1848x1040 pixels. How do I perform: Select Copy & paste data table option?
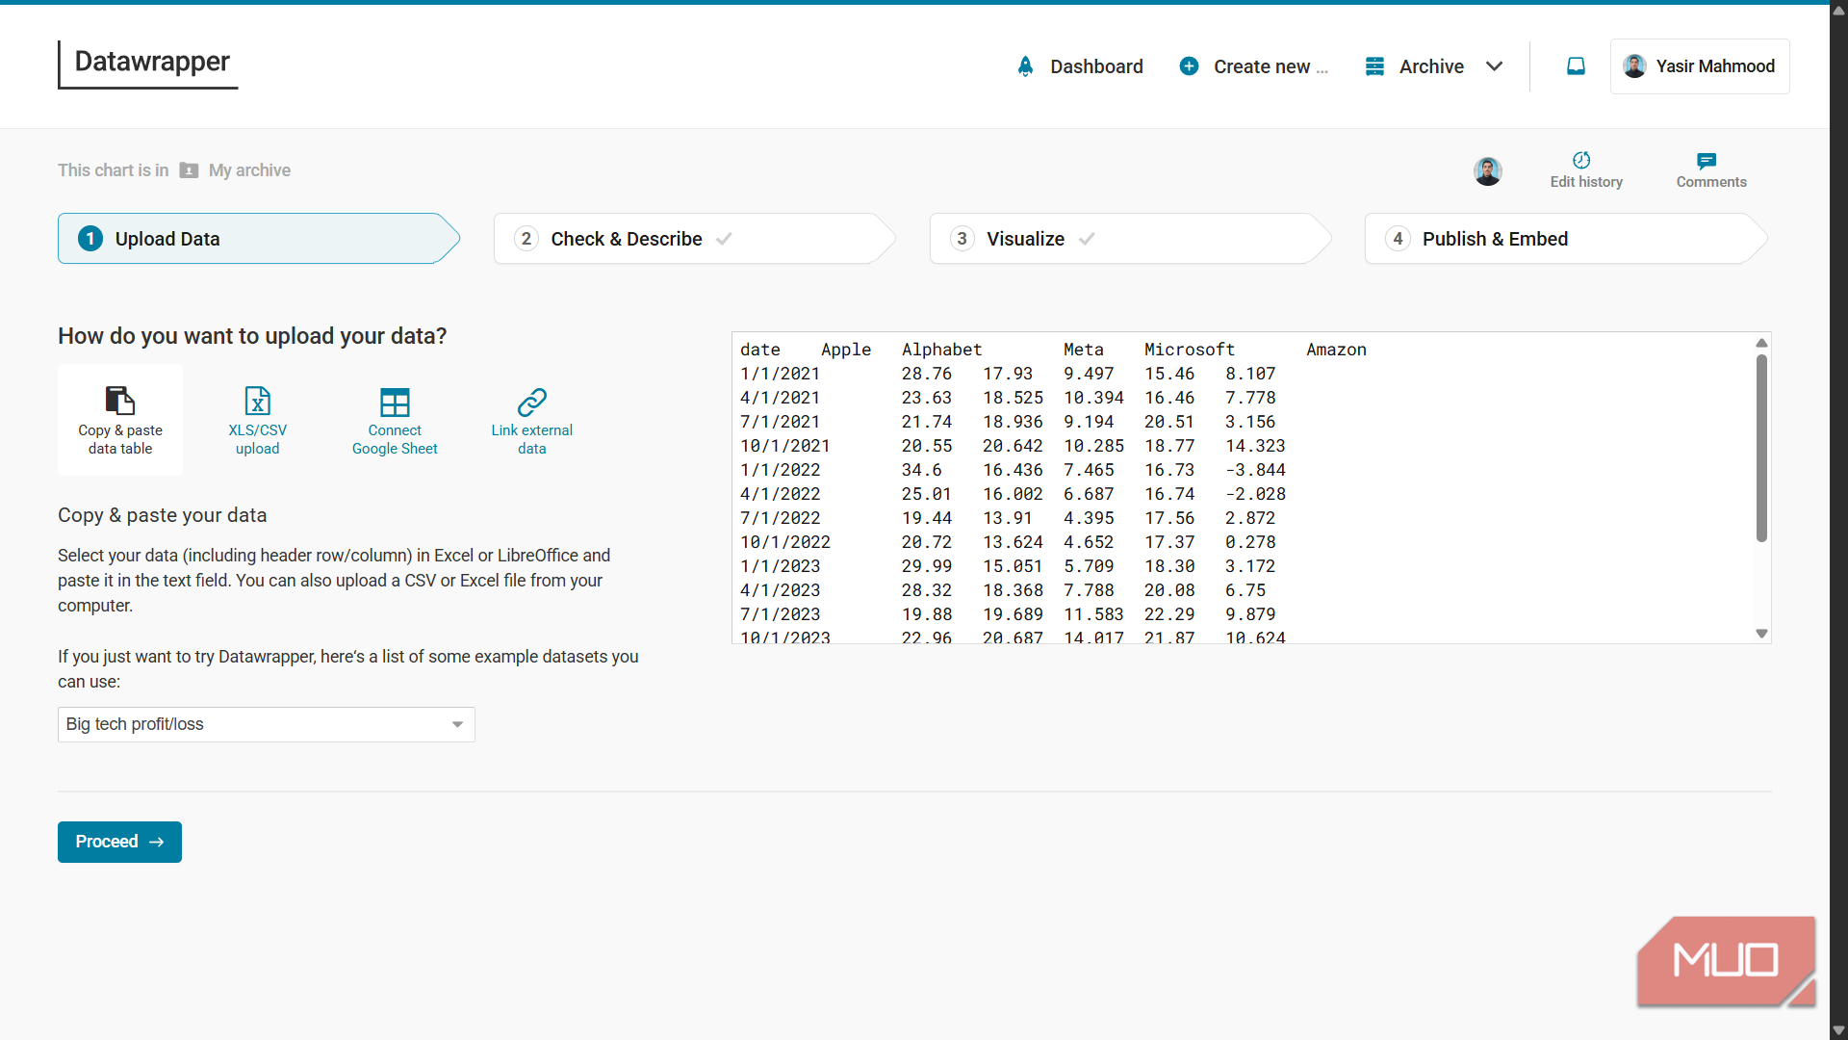(120, 420)
